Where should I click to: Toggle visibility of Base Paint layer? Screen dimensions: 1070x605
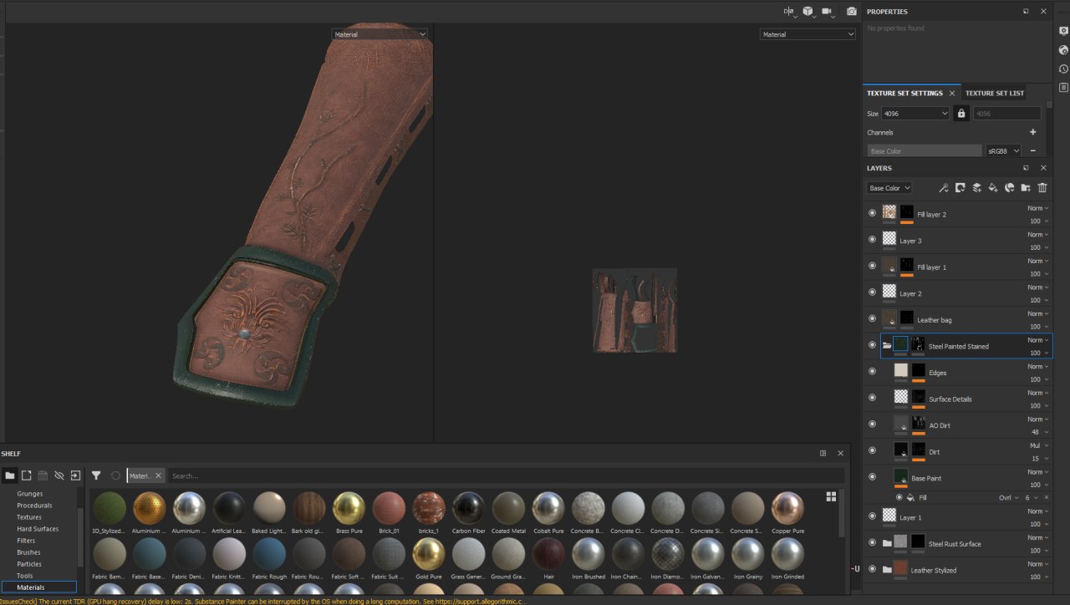pyautogui.click(x=872, y=476)
